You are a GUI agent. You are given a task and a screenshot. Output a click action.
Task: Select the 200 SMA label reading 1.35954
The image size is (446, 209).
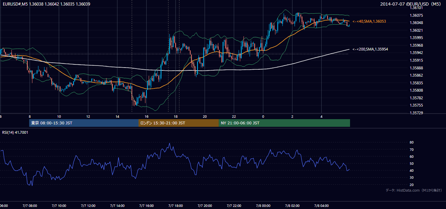coord(370,49)
